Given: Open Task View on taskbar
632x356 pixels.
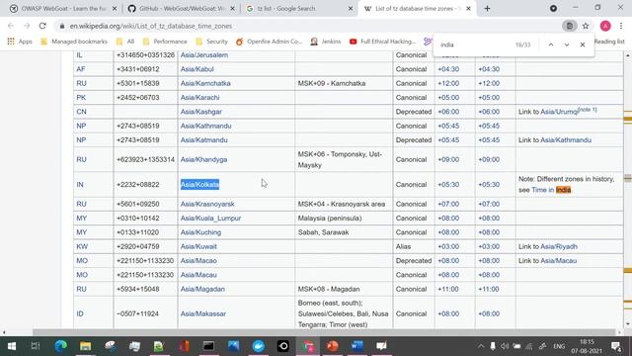Looking at the screenshot, I should 36,346.
